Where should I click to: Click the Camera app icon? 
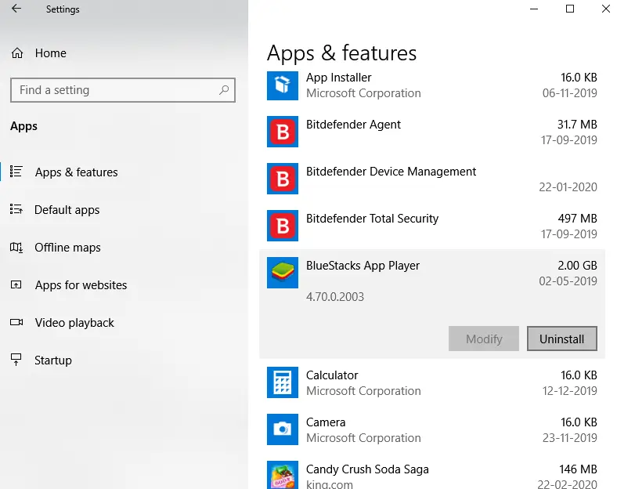pos(283,429)
